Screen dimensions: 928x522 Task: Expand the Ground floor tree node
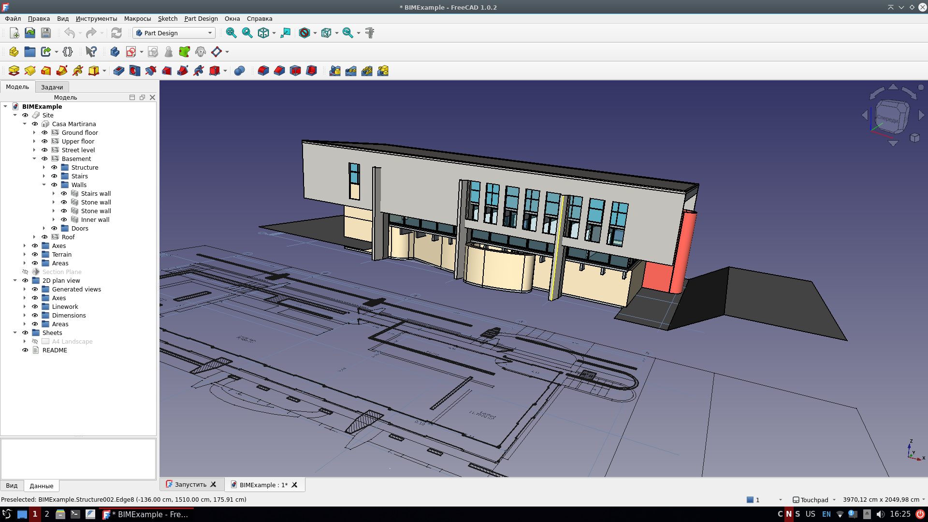coord(35,132)
